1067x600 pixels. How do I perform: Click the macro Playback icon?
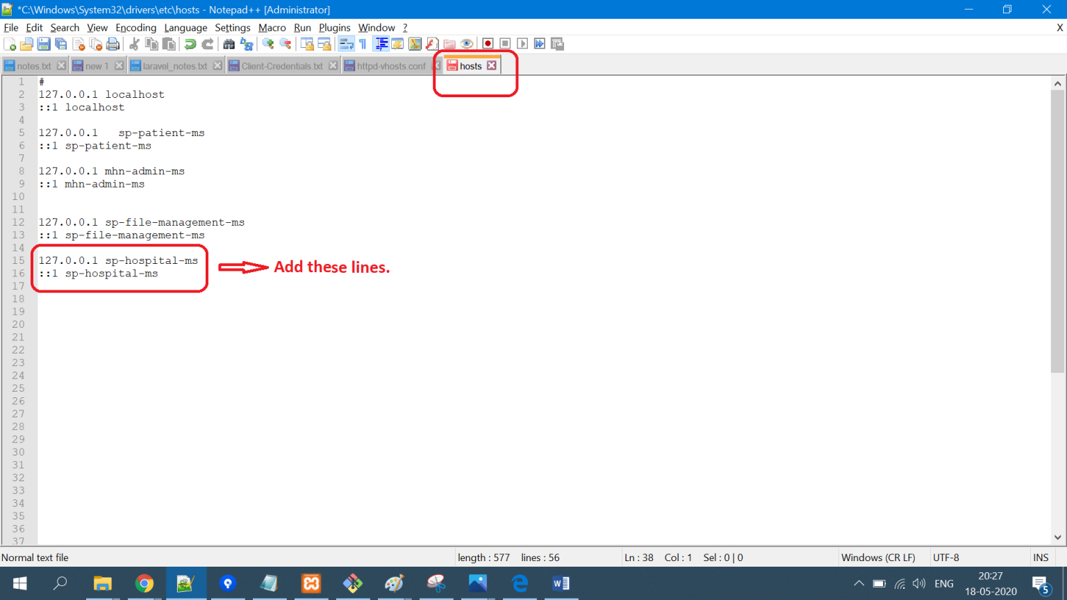click(522, 44)
